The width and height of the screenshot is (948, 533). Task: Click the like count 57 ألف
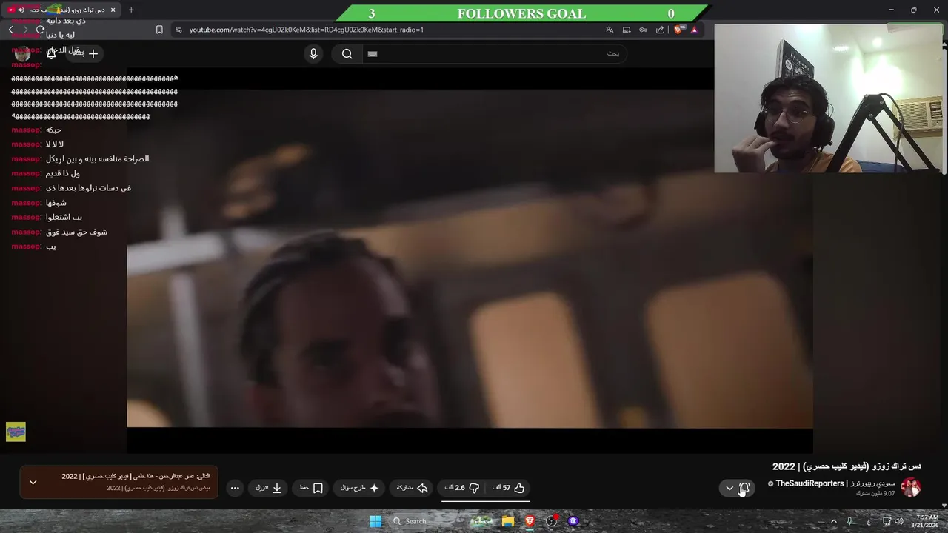coord(501,488)
